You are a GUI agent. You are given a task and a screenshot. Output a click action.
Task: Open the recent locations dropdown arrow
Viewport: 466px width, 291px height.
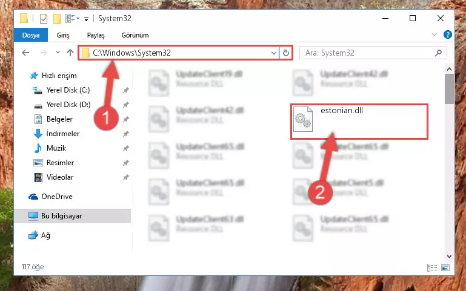[x=58, y=53]
